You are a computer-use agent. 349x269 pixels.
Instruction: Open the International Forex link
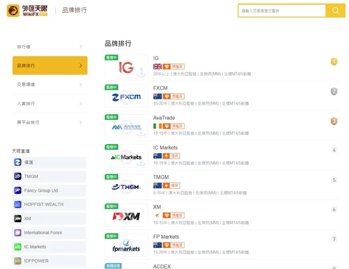tap(49, 233)
